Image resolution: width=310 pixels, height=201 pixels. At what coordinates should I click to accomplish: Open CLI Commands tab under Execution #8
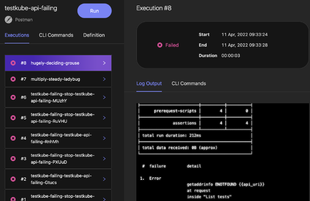click(189, 84)
